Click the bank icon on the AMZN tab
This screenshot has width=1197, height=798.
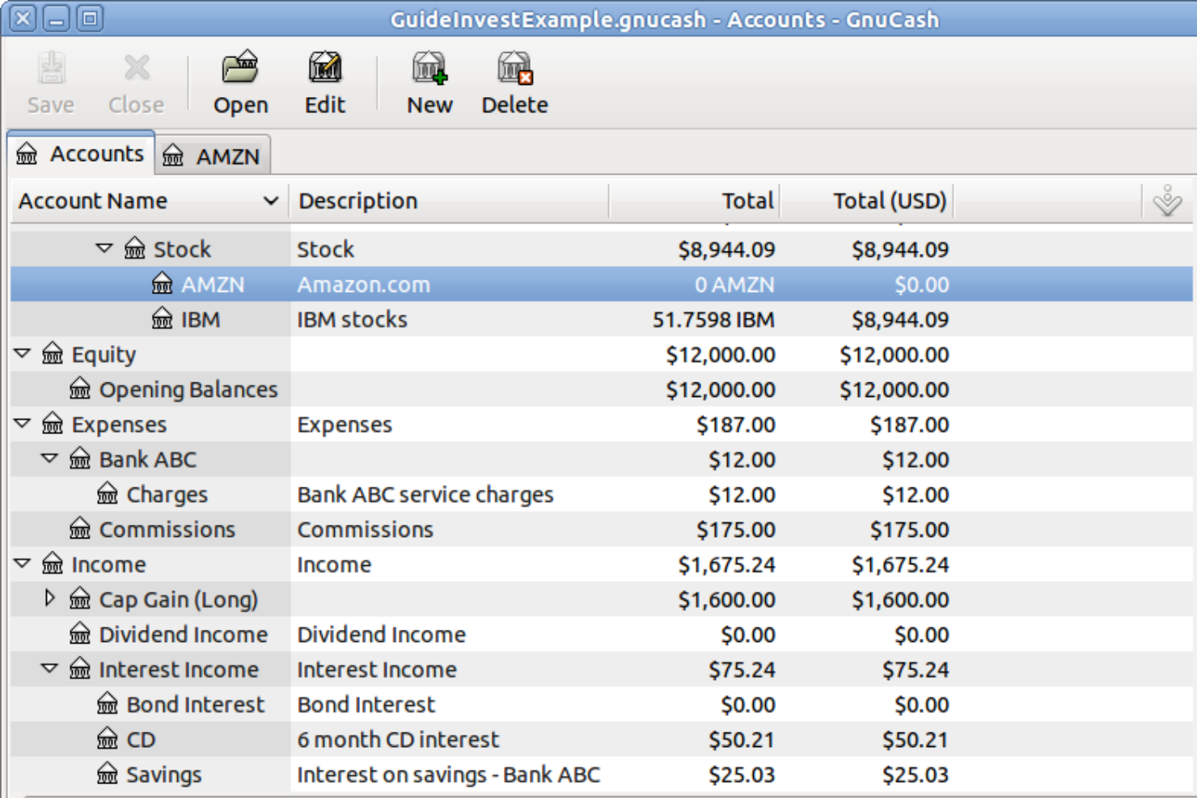[173, 156]
